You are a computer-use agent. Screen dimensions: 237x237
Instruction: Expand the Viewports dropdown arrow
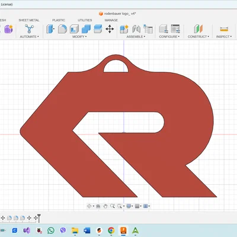pyautogui.click(x=149, y=206)
